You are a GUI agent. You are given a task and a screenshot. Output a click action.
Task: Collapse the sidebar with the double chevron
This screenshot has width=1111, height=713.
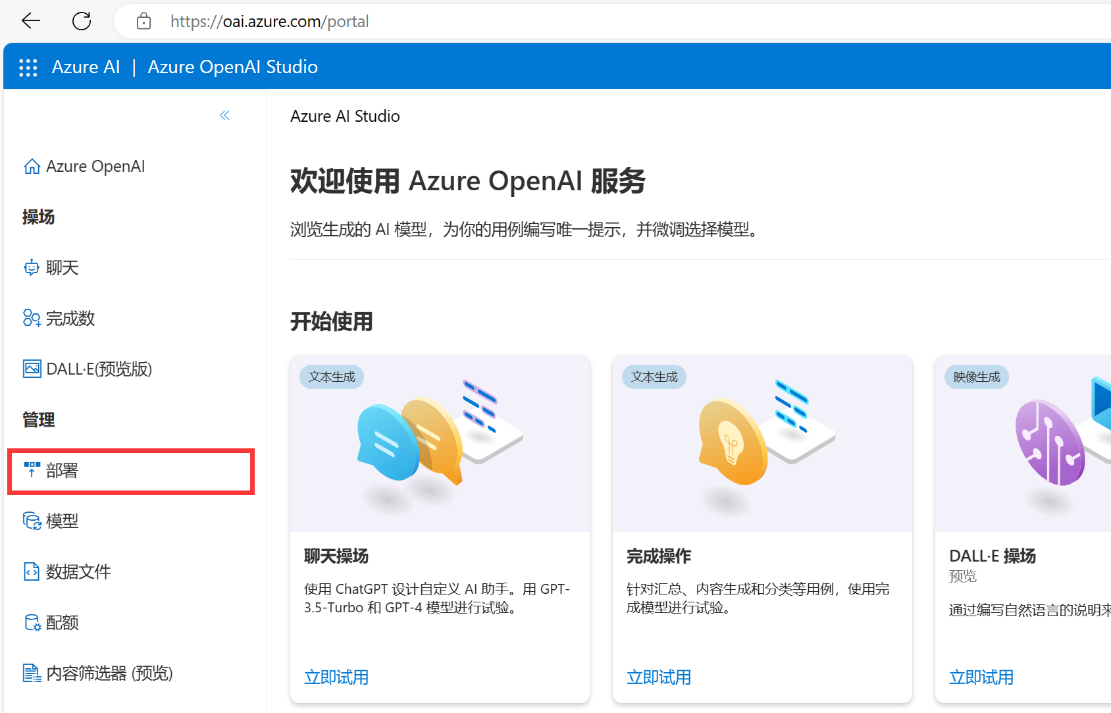point(224,116)
